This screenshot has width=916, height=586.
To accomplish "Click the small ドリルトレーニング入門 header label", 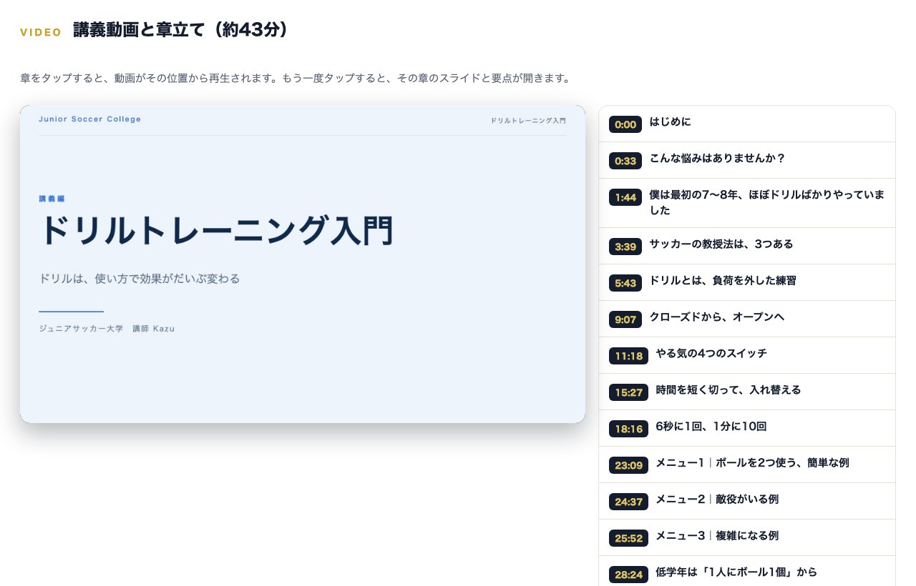I will tap(528, 121).
